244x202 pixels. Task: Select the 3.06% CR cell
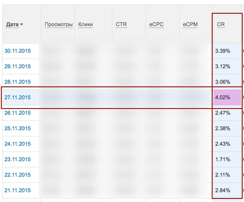227,82
